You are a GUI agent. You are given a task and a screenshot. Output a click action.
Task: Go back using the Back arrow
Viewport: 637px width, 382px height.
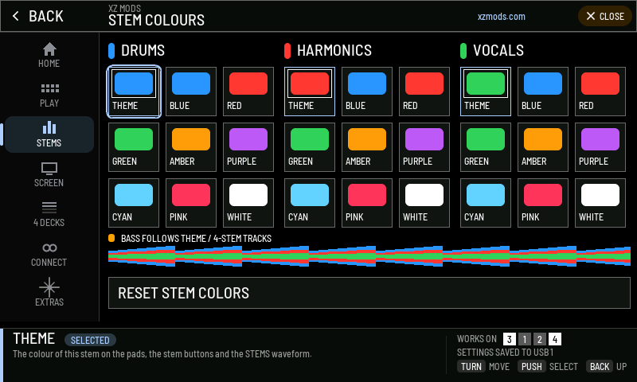point(37,16)
